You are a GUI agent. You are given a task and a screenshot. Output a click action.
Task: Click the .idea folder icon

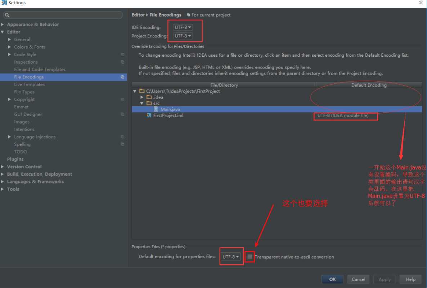click(149, 97)
